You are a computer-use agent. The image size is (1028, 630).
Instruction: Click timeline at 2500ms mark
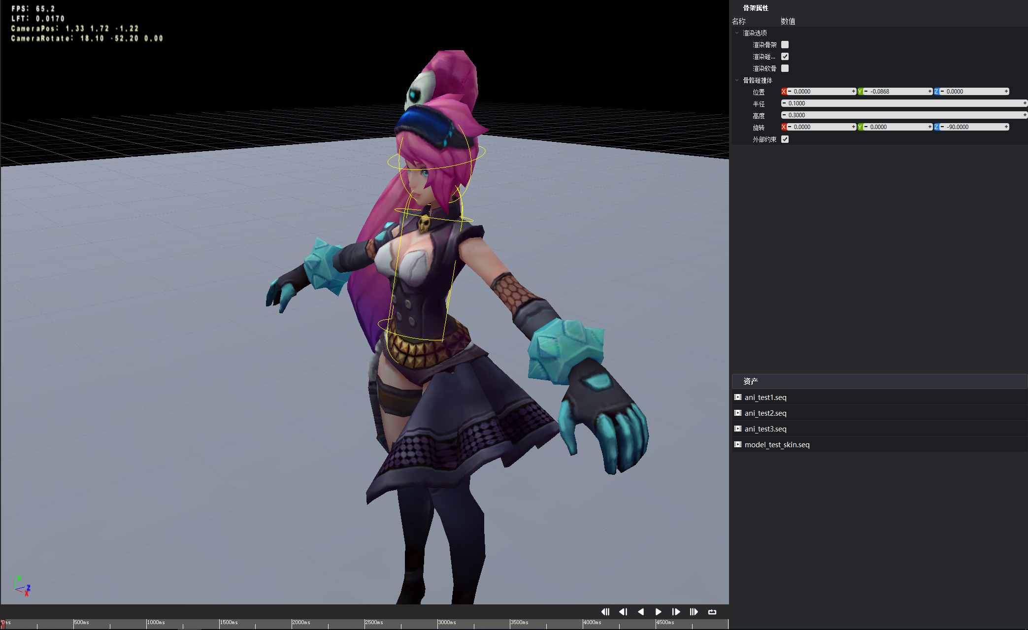[365, 624]
